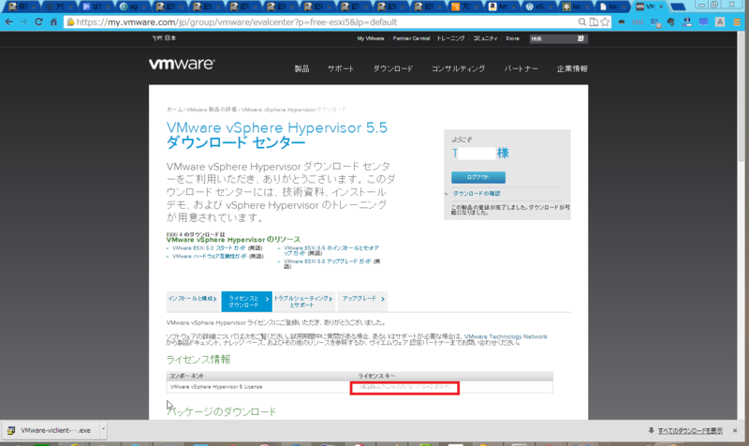This screenshot has width=749, height=446.
Task: Open the Partner Central link
Action: 411,38
